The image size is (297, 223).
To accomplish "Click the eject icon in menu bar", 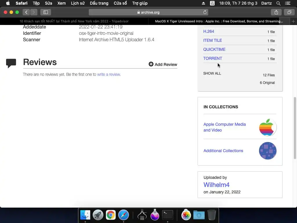I will click(x=203, y=3).
